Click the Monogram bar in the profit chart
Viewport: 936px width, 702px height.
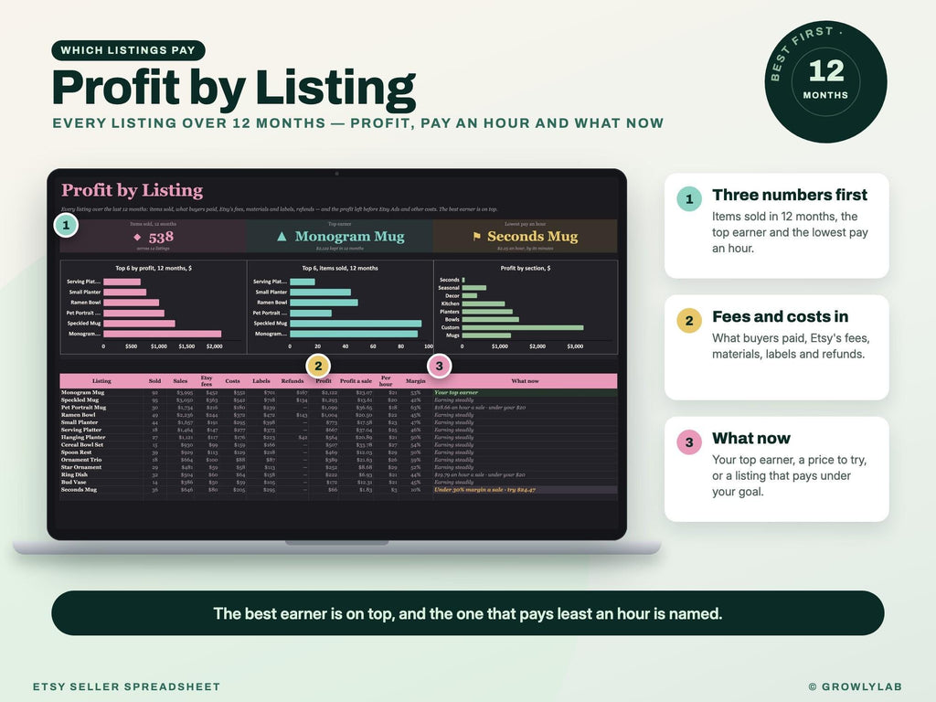click(163, 334)
